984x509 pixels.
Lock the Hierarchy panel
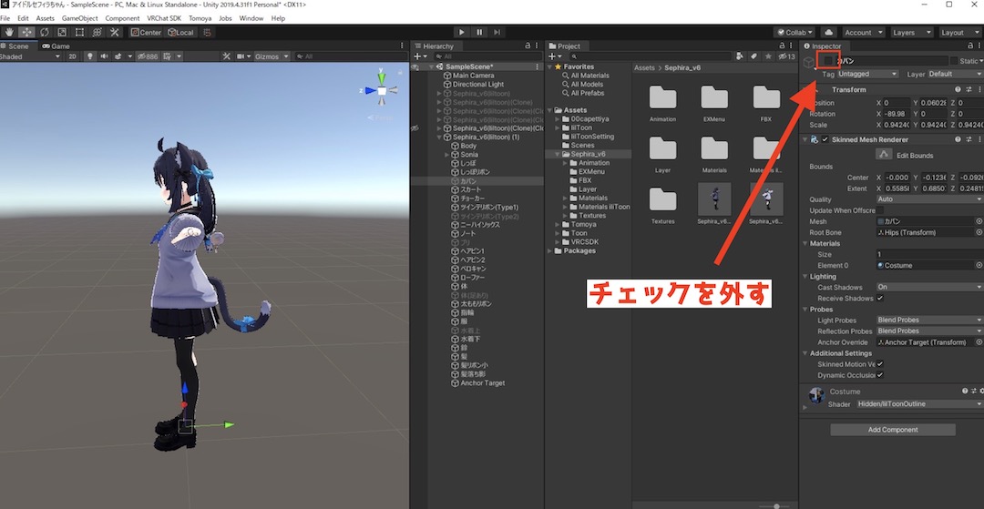(x=528, y=46)
